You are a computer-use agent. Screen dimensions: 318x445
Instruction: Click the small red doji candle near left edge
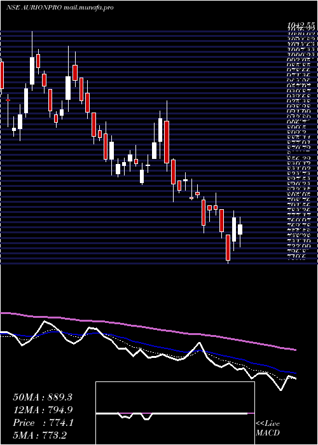8,100
